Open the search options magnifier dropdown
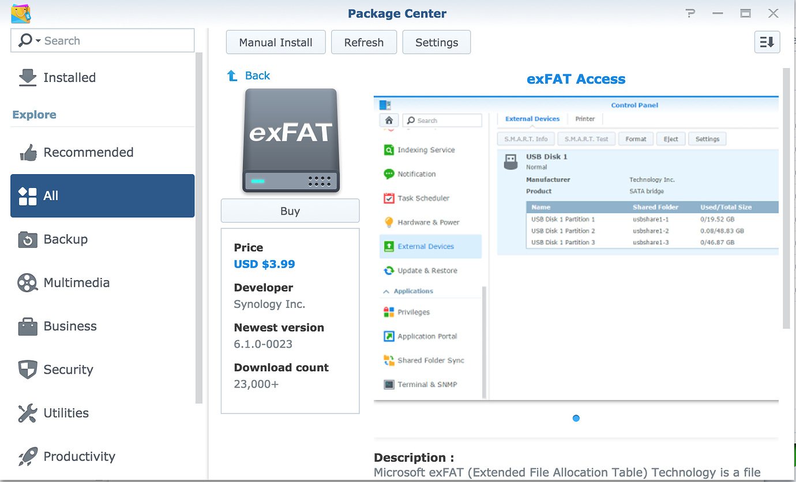This screenshot has height=482, width=796. [29, 41]
